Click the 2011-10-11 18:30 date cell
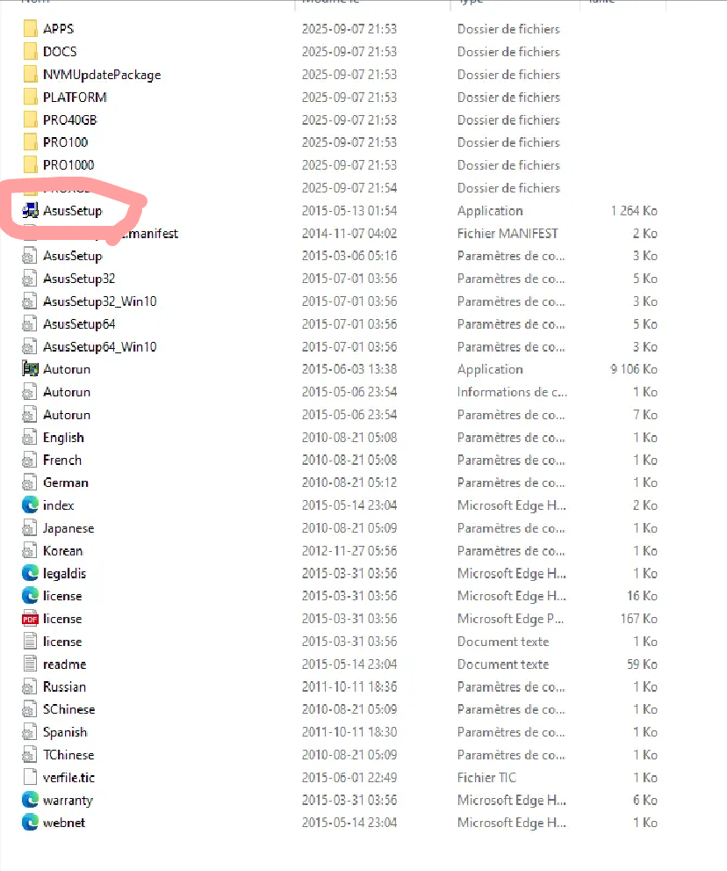Viewport: 727px width, 871px height. coord(349,732)
